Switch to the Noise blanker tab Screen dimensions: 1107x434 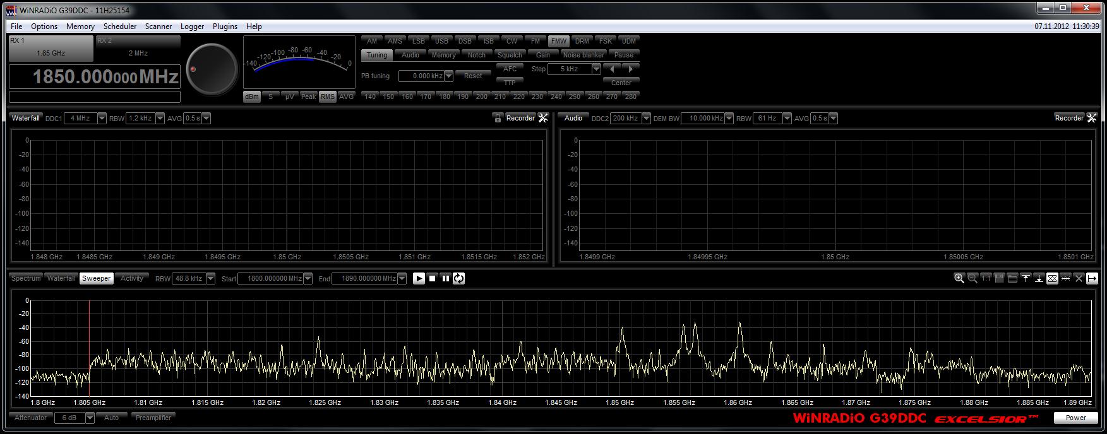(583, 55)
